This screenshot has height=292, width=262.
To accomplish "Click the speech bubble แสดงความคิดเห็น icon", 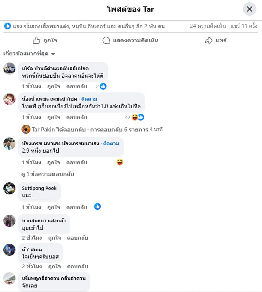I will (x=106, y=40).
